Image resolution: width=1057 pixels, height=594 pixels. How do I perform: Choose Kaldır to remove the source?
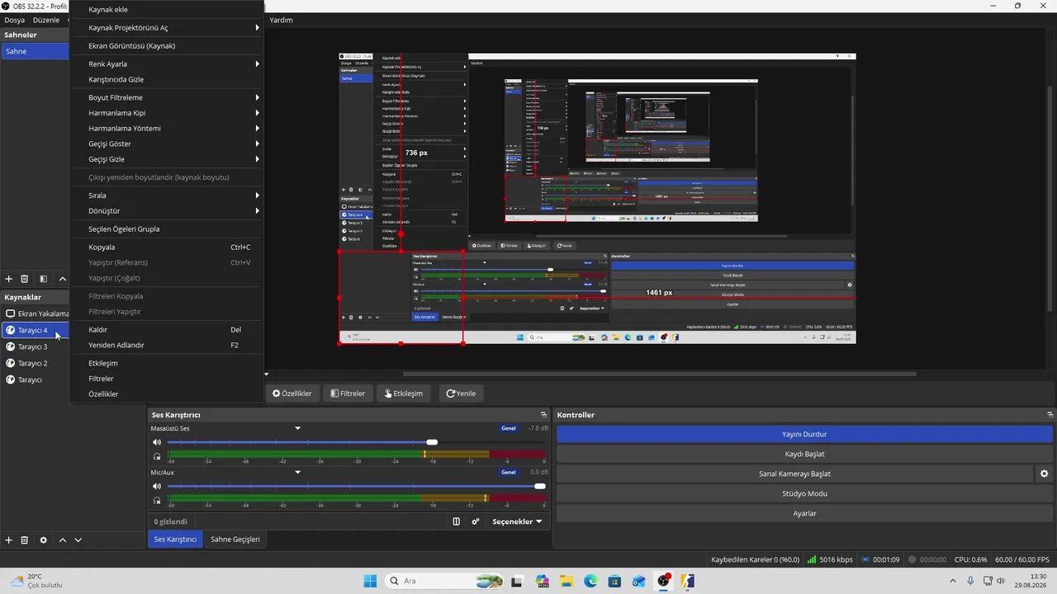167,329
